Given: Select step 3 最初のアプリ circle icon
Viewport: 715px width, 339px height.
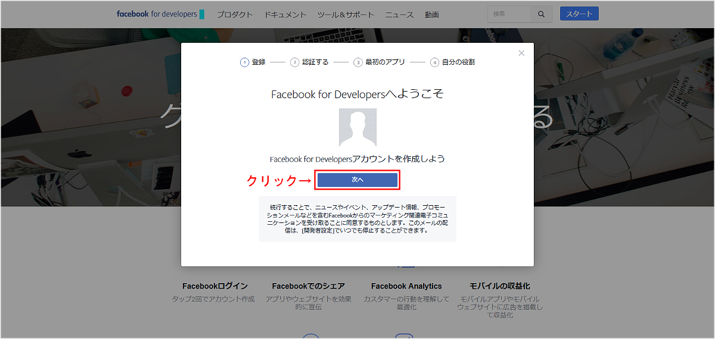Looking at the screenshot, I should [357, 62].
